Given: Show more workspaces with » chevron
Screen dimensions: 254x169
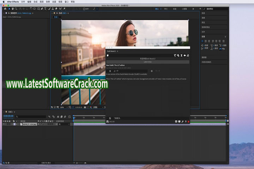Looking at the screenshot, I should (200, 9).
